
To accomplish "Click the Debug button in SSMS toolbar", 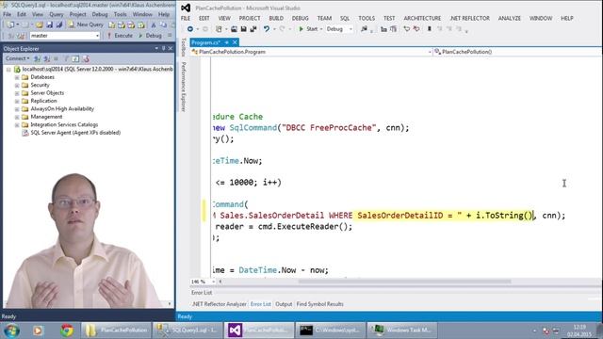I will click(x=150, y=36).
